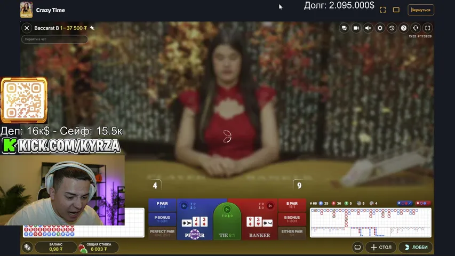
Task: Click the blue P statistics icon showing 25
Action: pyautogui.click(x=321, y=203)
